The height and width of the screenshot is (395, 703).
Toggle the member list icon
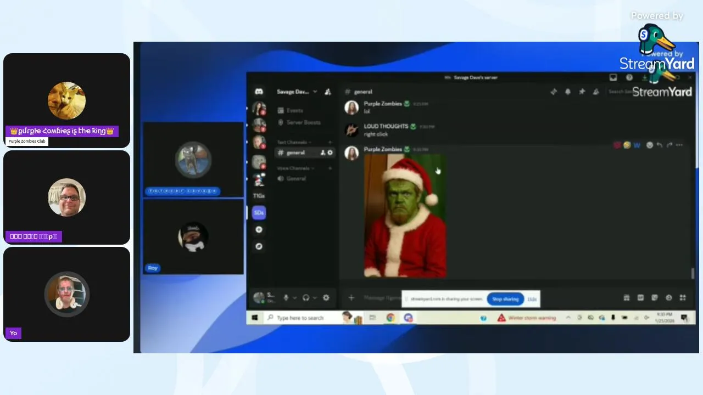coord(596,92)
